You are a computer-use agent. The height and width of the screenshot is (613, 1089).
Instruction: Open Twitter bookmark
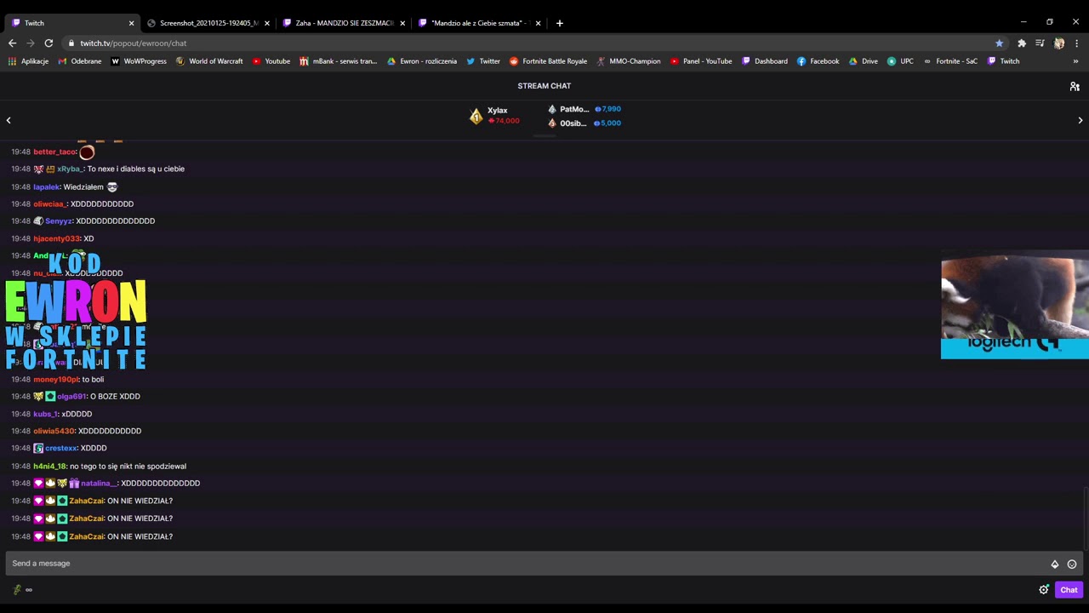[x=483, y=61]
